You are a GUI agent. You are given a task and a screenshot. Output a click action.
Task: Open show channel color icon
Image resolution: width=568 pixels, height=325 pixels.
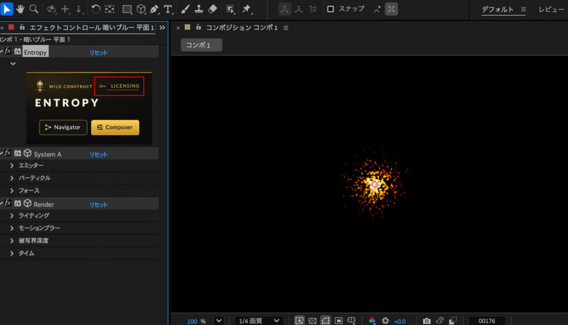point(372,320)
